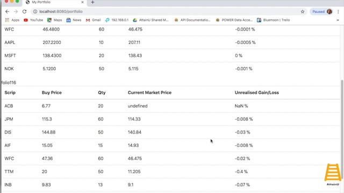Select the MSFT scrip cell
The height and width of the screenshot is (193, 344).
[x=10, y=56]
